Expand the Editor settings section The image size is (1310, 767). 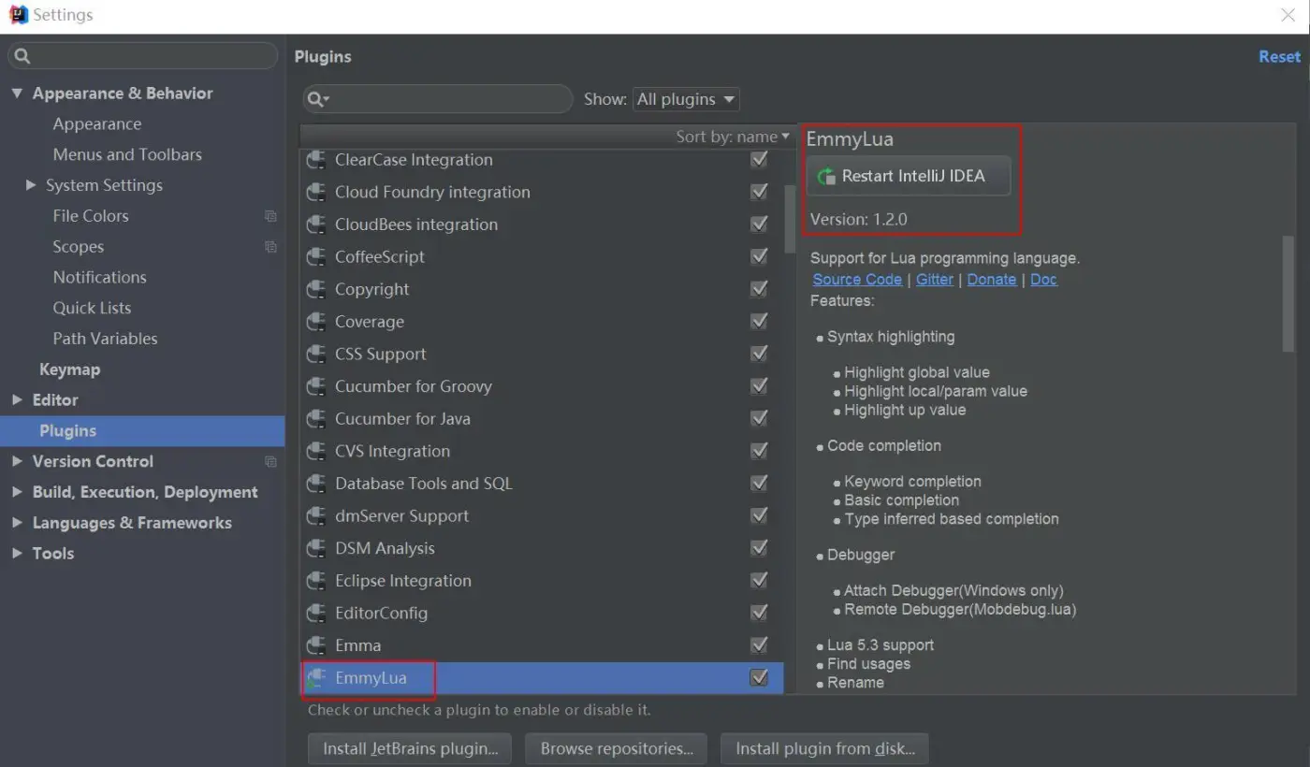pyautogui.click(x=17, y=399)
